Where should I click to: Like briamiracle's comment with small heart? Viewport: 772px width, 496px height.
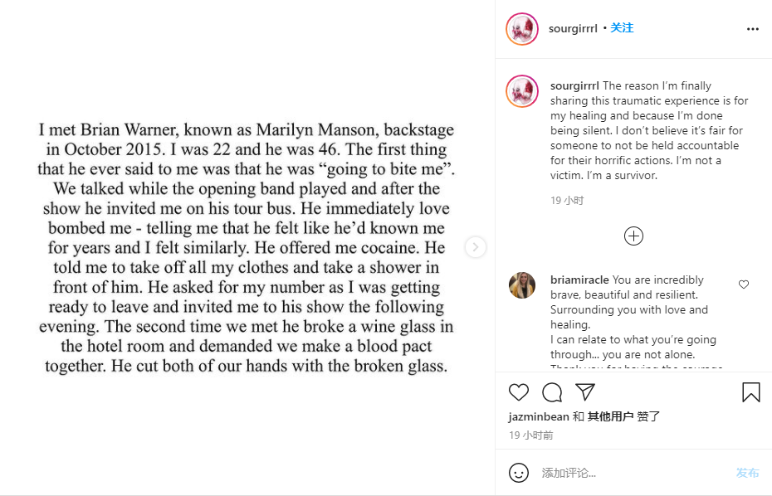(x=744, y=284)
